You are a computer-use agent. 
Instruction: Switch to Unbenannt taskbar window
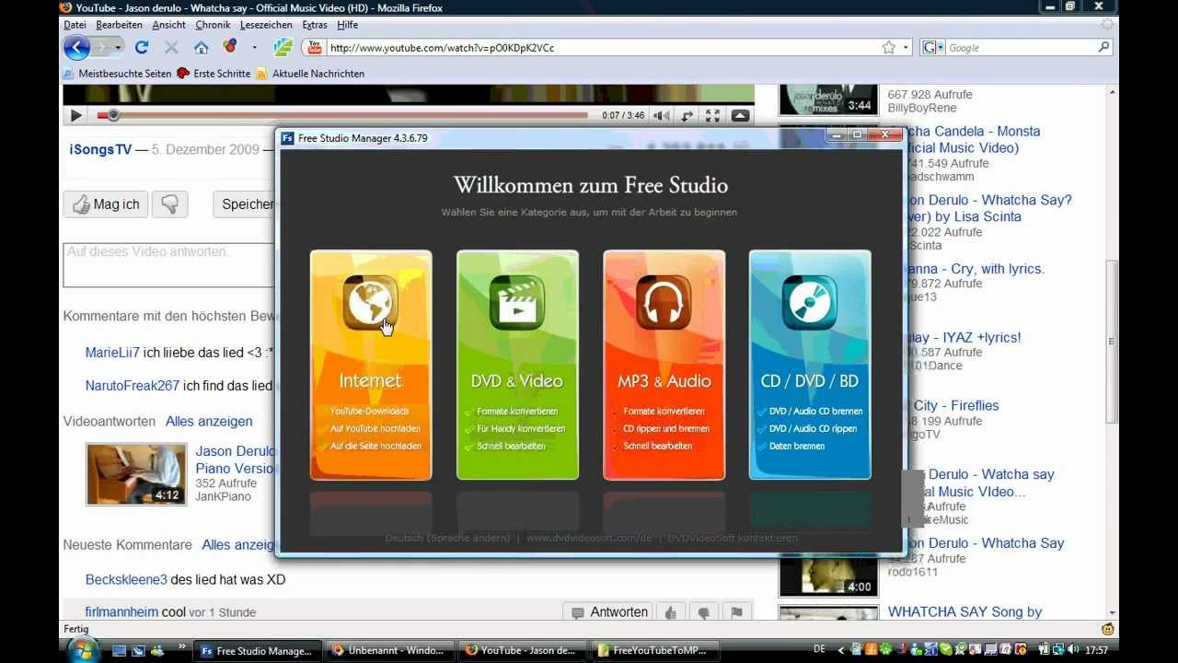point(390,650)
